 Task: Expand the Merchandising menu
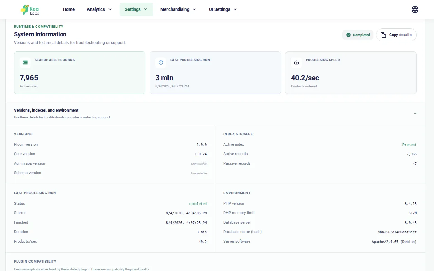pos(178,9)
